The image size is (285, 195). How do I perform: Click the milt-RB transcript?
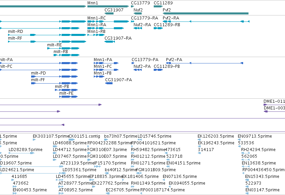click(x=67, y=55)
